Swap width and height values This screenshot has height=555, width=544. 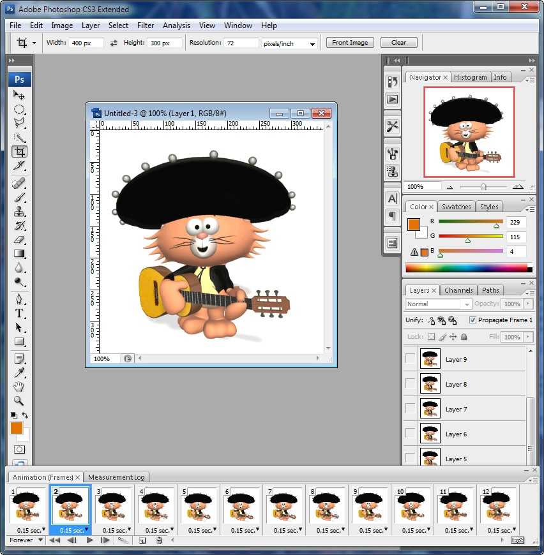[114, 43]
